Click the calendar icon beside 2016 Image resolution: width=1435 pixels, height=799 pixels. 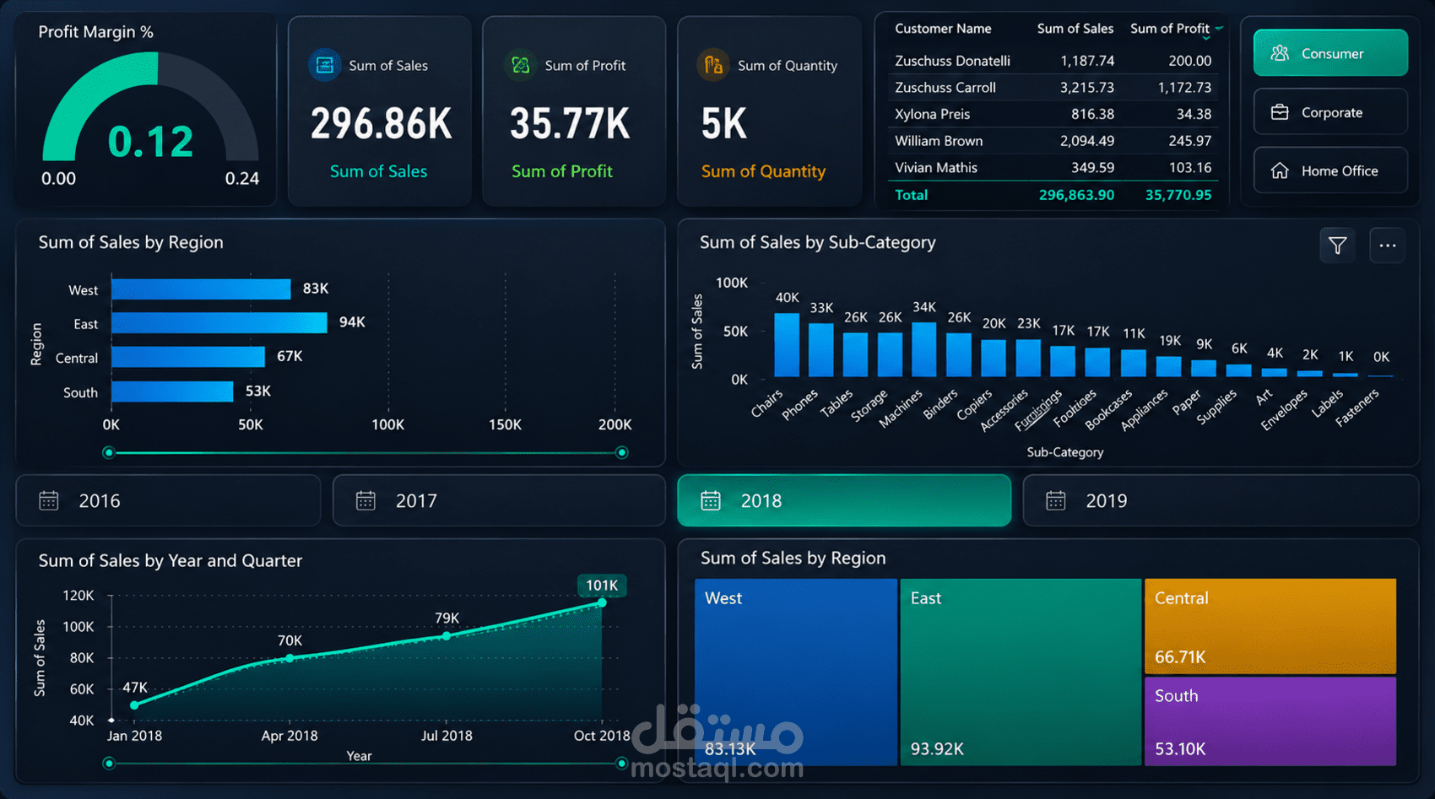(49, 500)
